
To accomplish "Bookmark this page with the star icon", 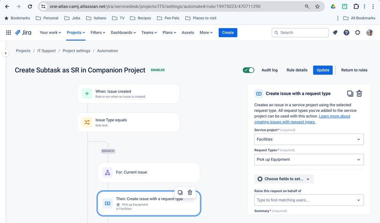I will point(317,6).
